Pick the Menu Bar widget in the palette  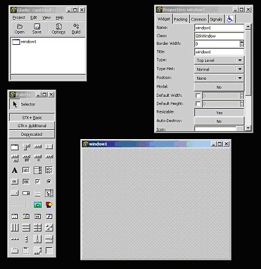(x=26, y=147)
